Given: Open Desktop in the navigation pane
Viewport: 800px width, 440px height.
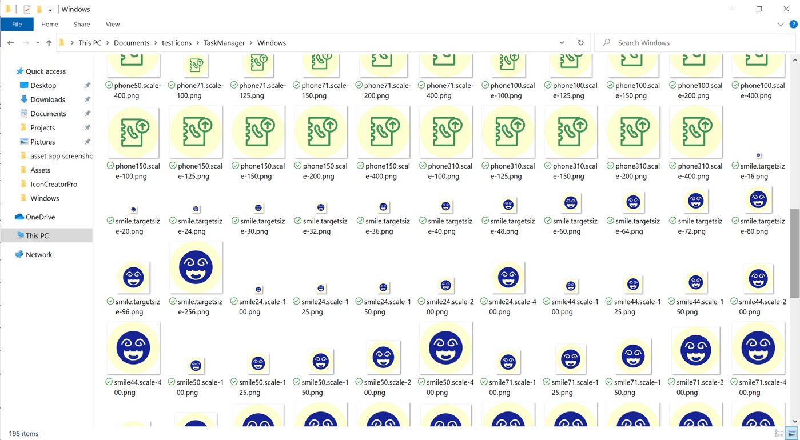Looking at the screenshot, I should [43, 86].
